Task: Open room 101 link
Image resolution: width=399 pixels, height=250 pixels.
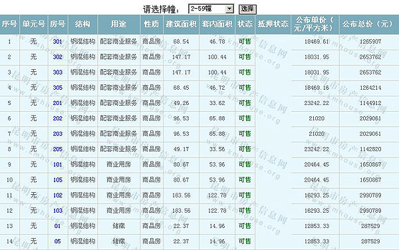Action: [57, 164]
